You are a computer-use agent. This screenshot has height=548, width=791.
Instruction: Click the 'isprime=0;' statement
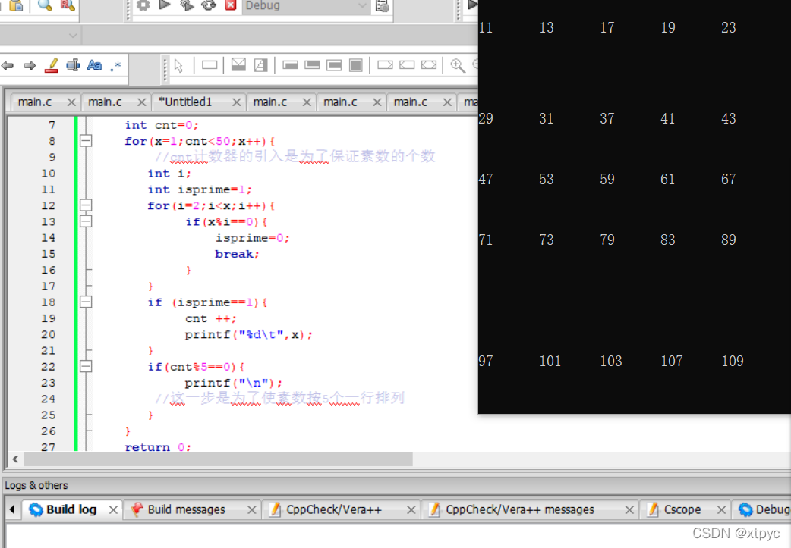[x=252, y=238]
